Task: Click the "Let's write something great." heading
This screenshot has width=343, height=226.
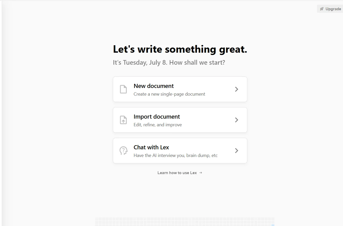Action: 180,49
